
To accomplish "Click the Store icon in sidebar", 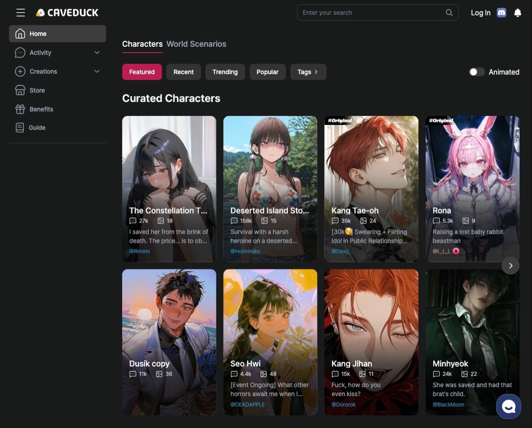I will point(20,91).
